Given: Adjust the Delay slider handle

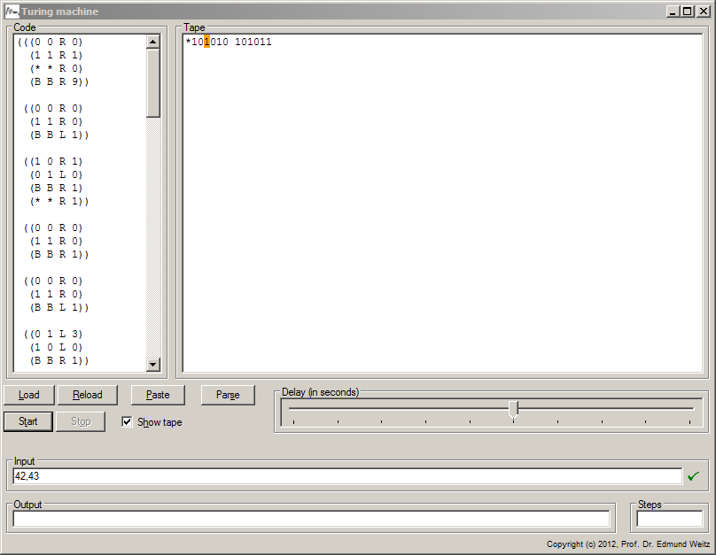Looking at the screenshot, I should [x=513, y=409].
